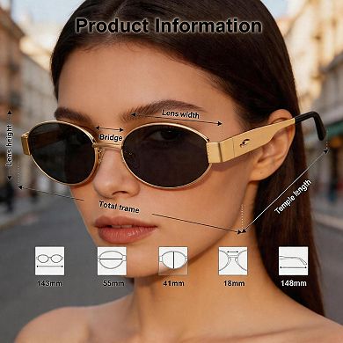Click the 'Lens height' vertical label
The width and height of the screenshot is (343, 343).
pos(10,146)
